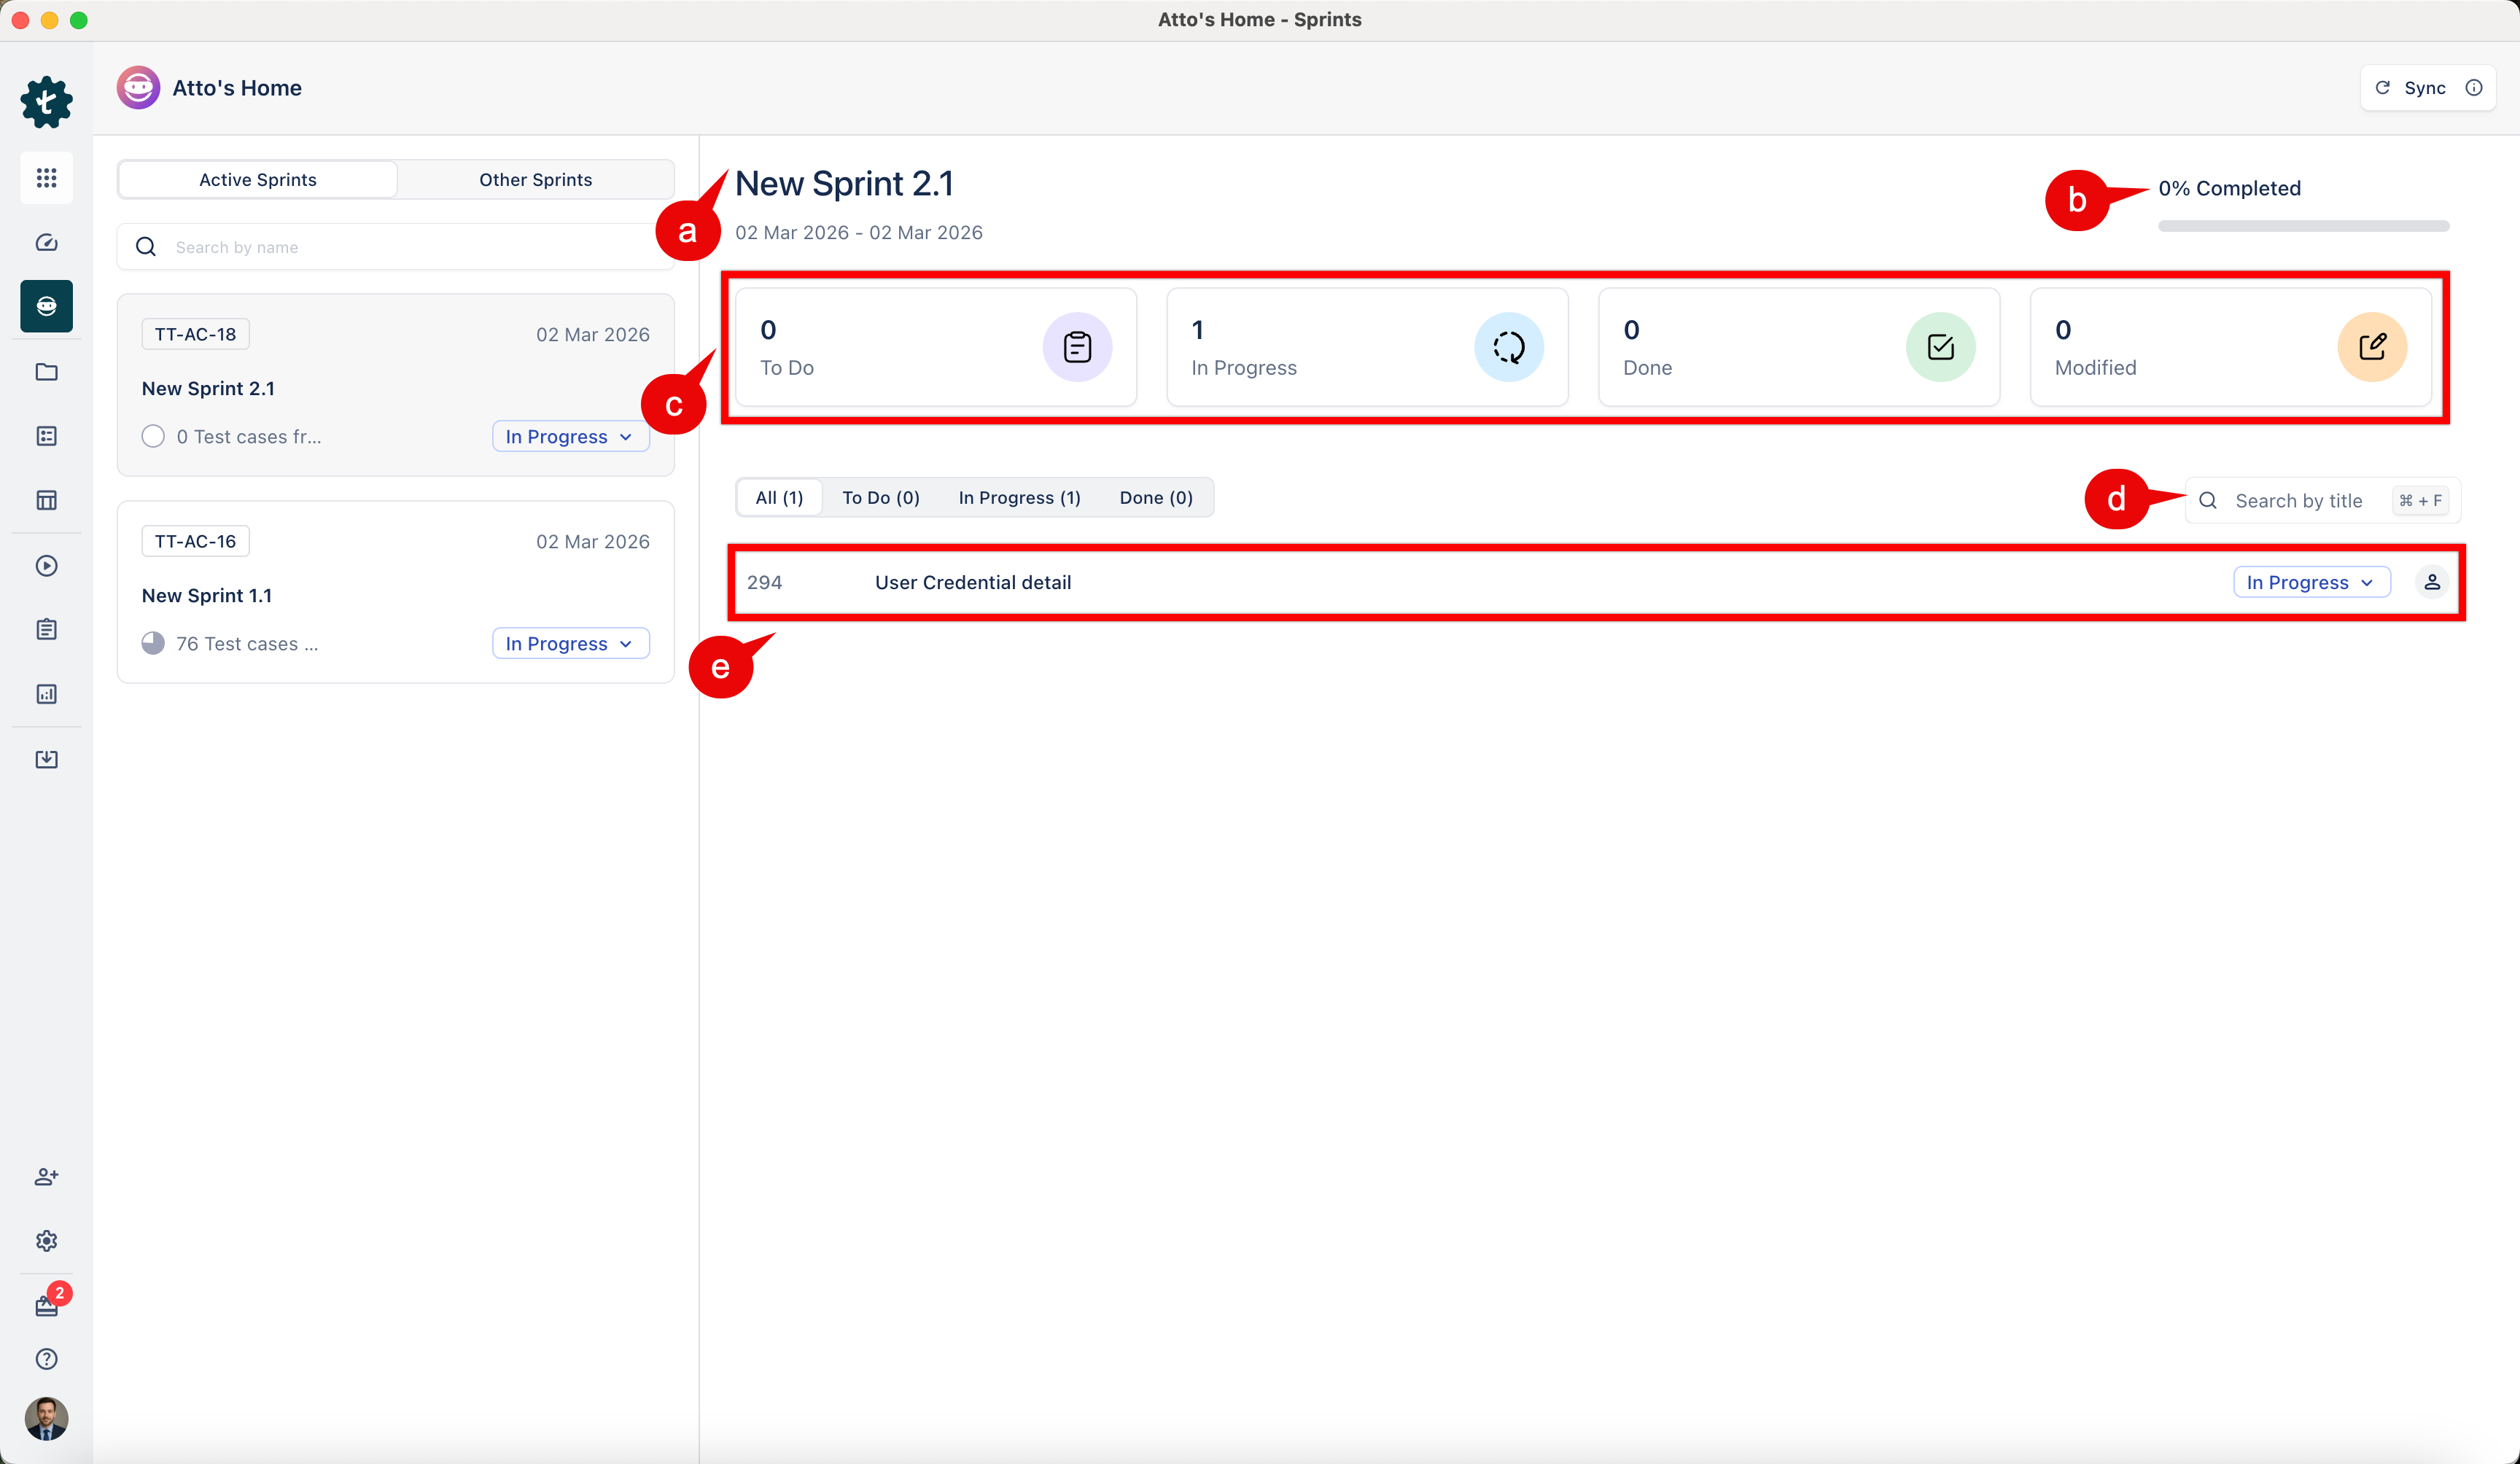Select the Done (0) filter tab
The width and height of the screenshot is (2520, 1464).
(x=1155, y=498)
